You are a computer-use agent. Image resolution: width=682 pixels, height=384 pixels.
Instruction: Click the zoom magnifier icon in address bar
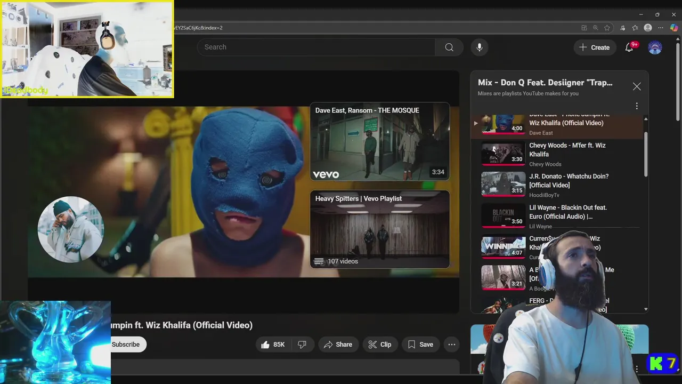pyautogui.click(x=595, y=28)
